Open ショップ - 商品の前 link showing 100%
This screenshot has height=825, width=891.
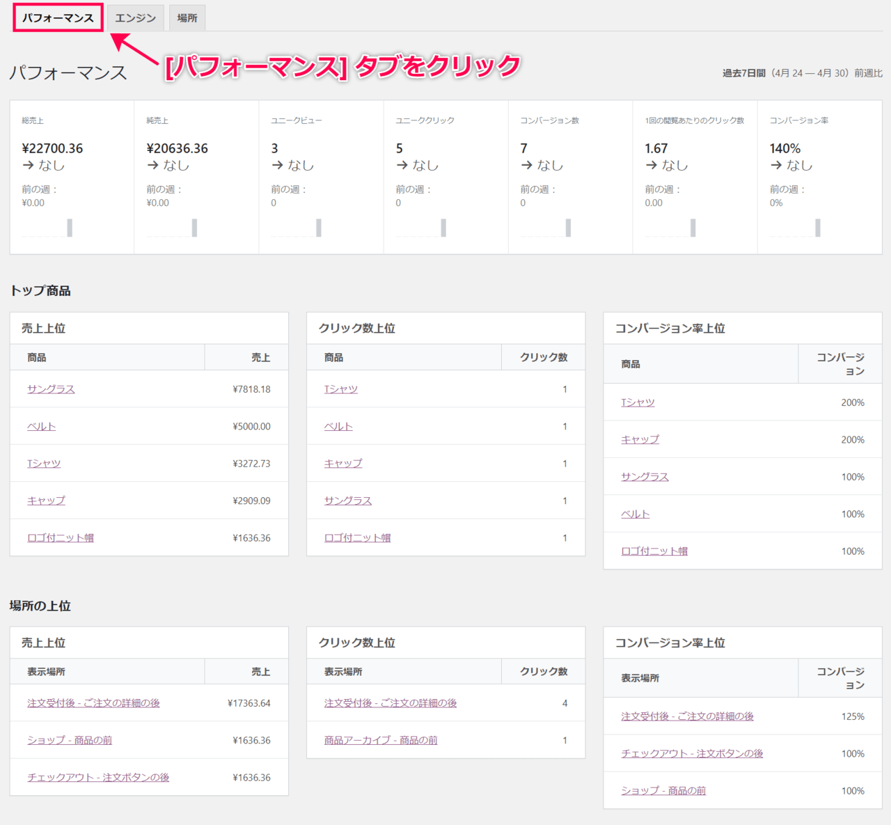(663, 791)
